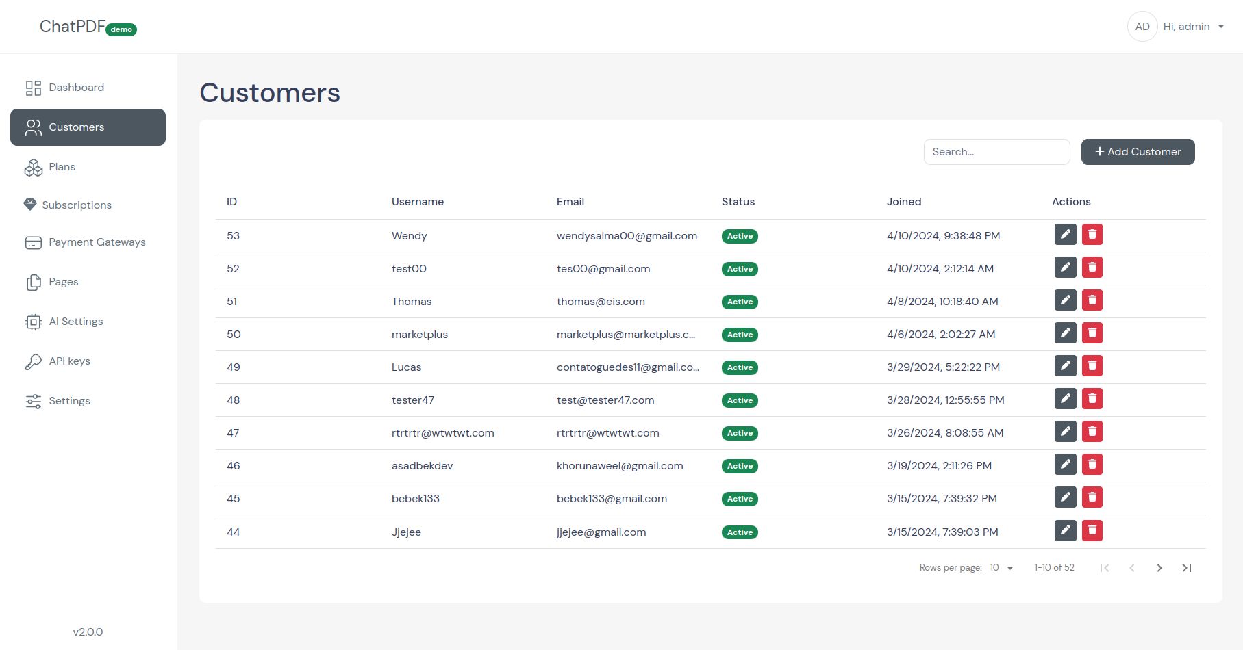1243x650 pixels.
Task: Focus the customer Search field
Action: click(996, 152)
